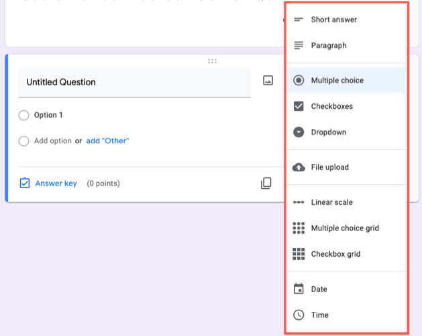Click the duplicate question icon

pyautogui.click(x=266, y=183)
